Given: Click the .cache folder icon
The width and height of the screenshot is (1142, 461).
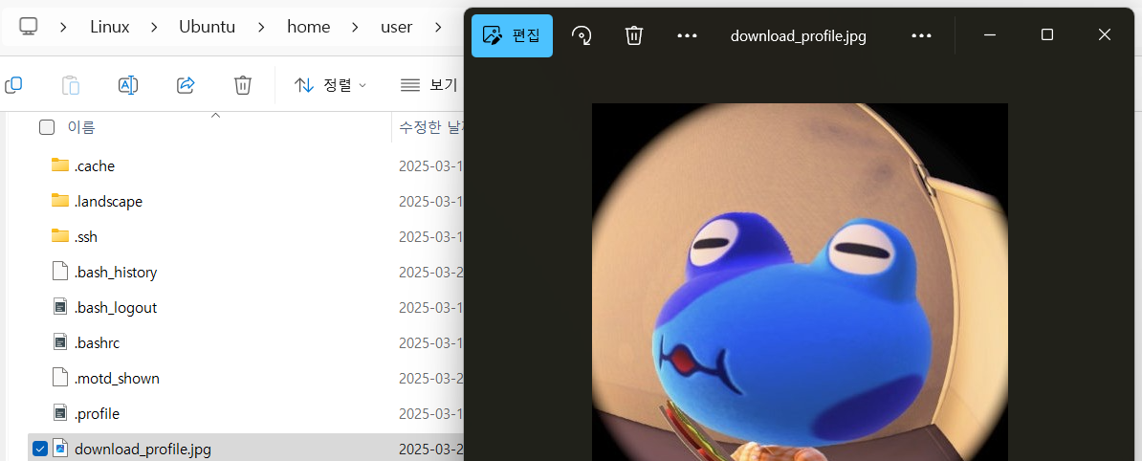Looking at the screenshot, I should (x=59, y=165).
